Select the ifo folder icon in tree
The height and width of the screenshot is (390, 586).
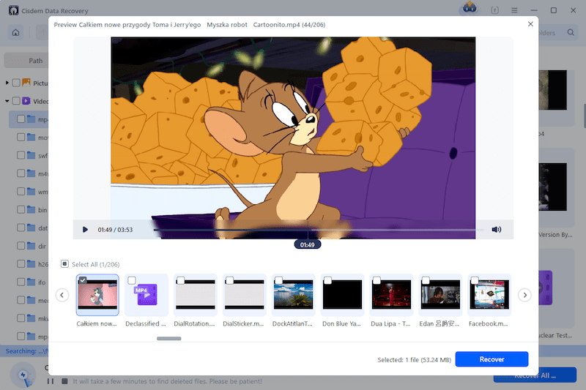[31, 282]
